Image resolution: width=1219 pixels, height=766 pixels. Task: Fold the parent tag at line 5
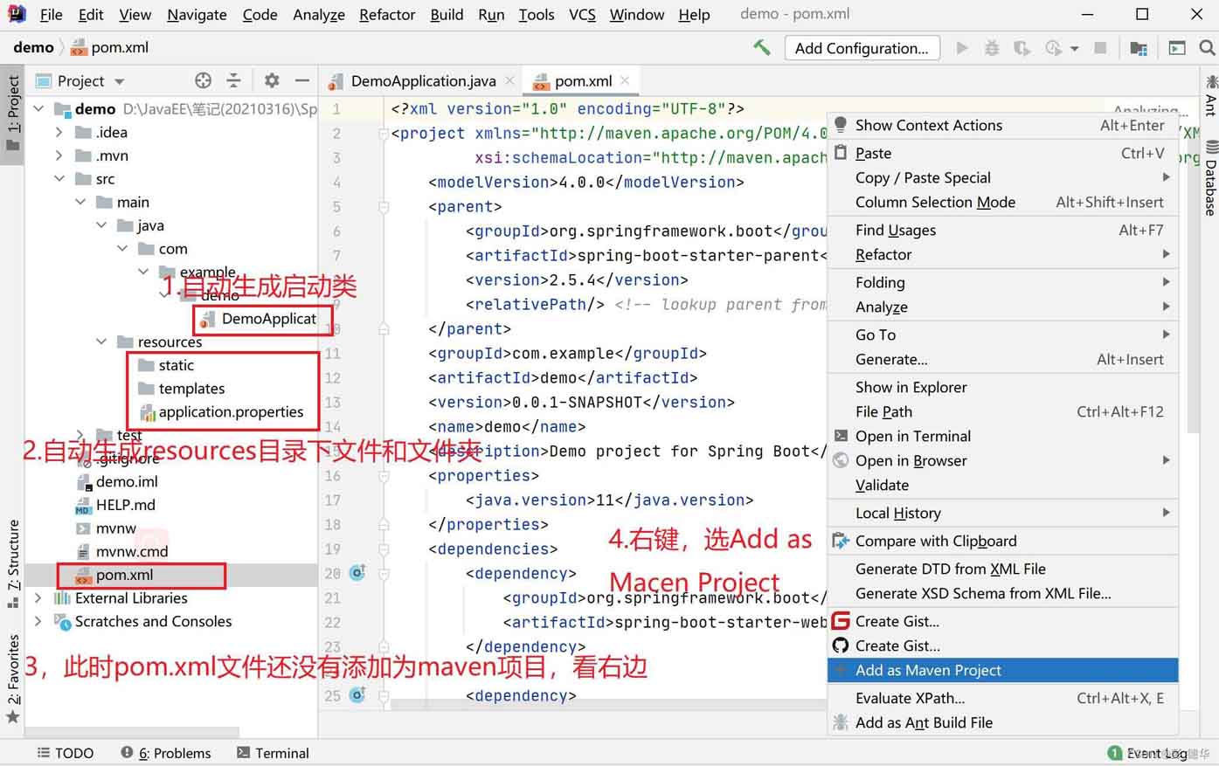pos(383,207)
